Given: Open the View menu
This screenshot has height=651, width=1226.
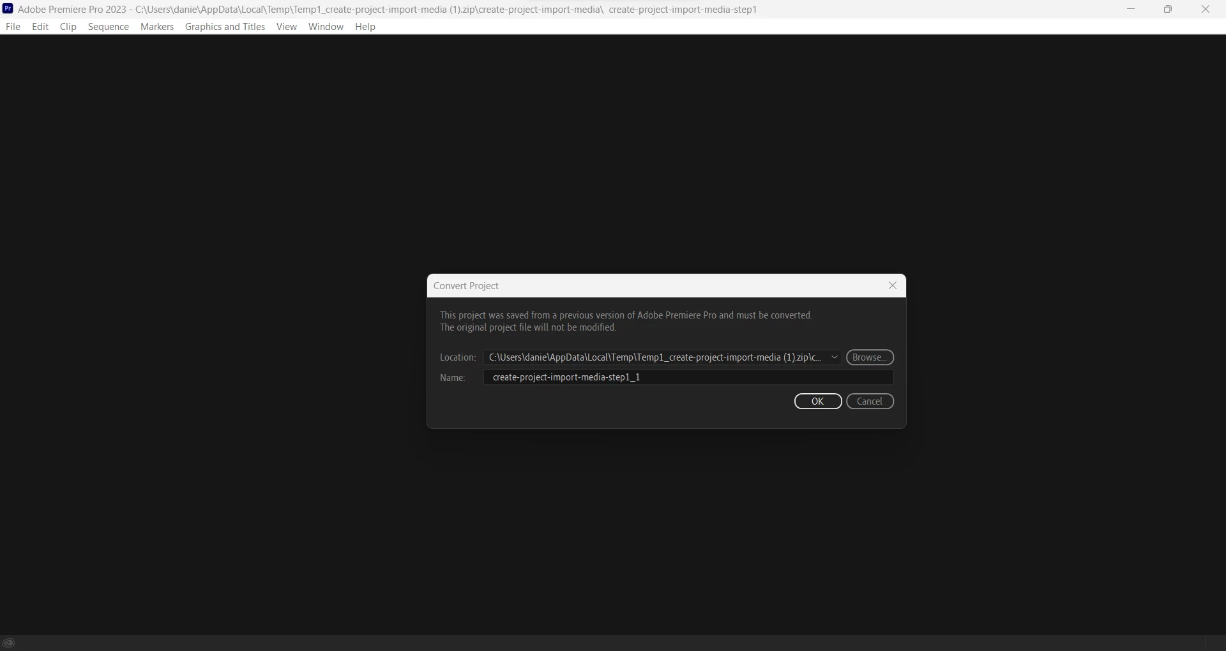Looking at the screenshot, I should [287, 27].
